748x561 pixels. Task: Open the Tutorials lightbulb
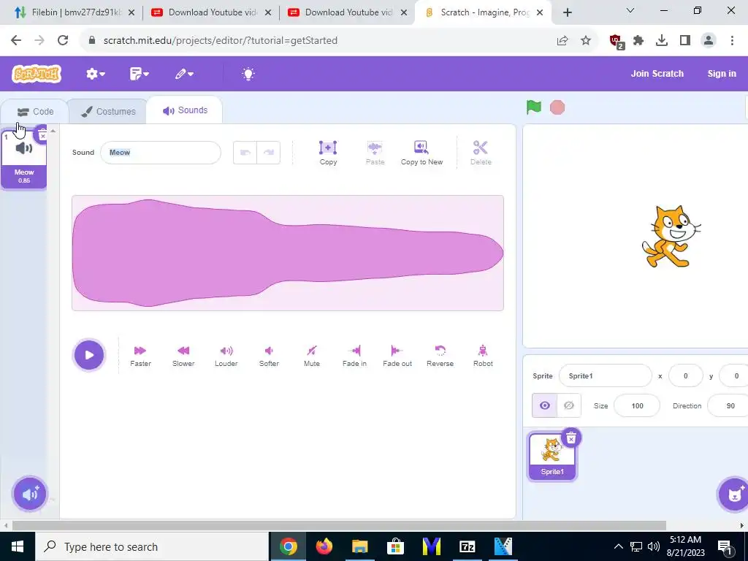[x=248, y=74]
